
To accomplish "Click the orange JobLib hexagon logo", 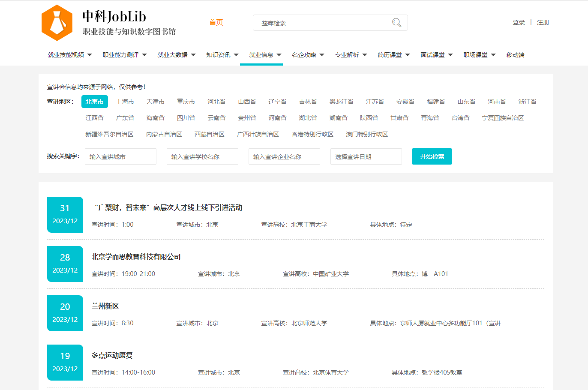I will click(57, 23).
